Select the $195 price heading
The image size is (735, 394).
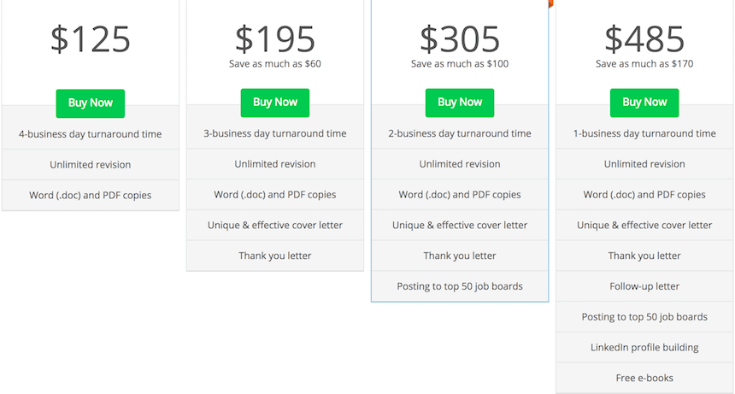[x=275, y=38]
